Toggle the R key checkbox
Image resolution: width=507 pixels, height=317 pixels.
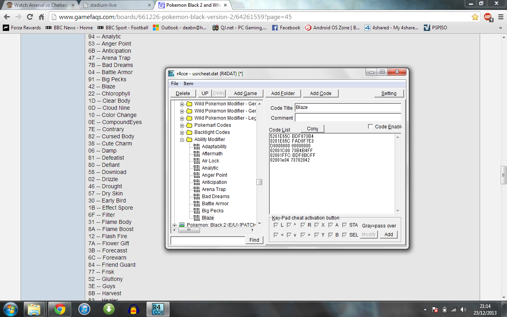[x=303, y=225]
